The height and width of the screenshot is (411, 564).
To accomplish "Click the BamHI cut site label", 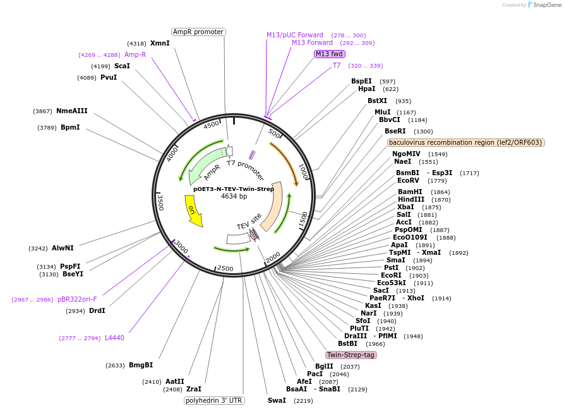I will (409, 192).
